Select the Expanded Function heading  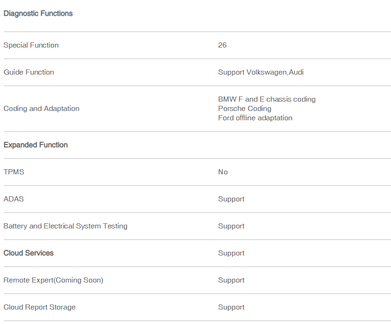35,145
